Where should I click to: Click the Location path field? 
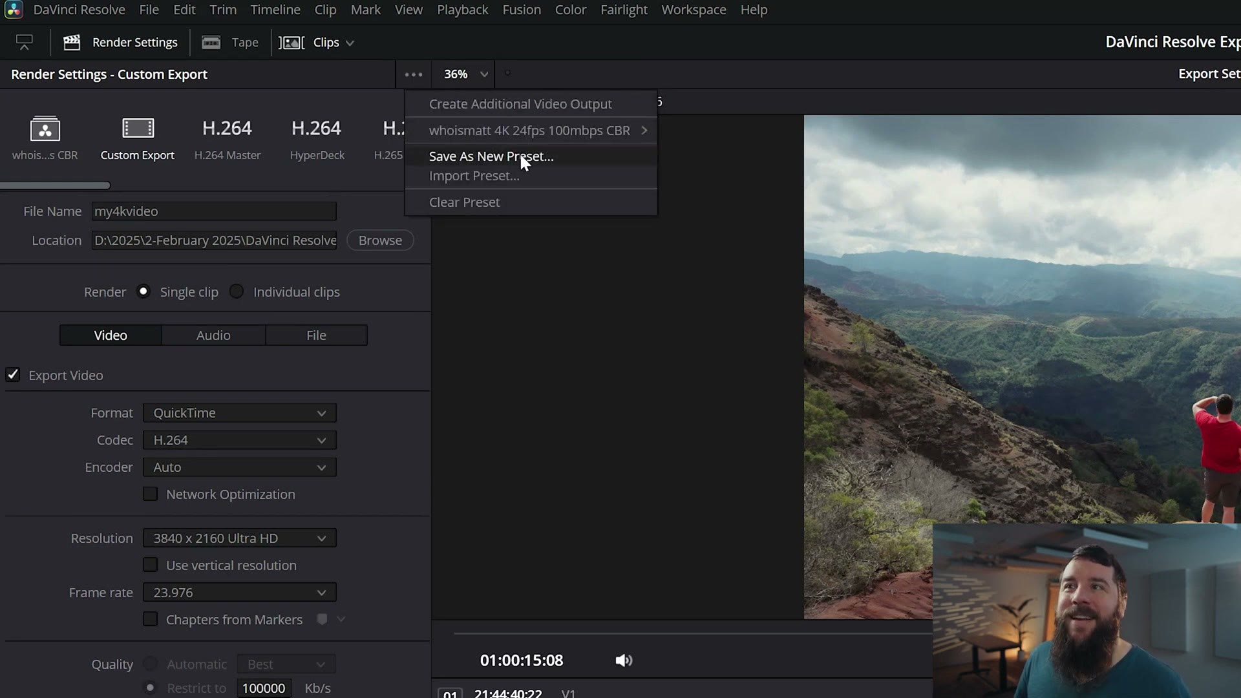pos(214,240)
